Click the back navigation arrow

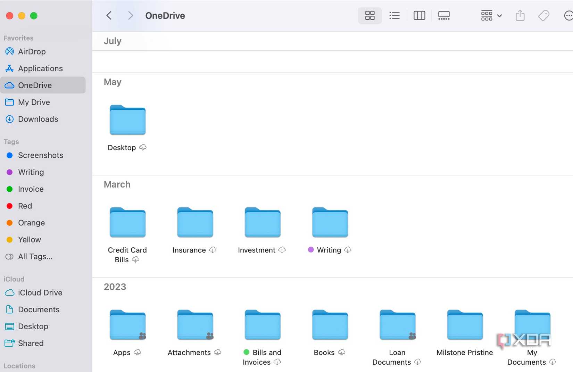tap(109, 15)
